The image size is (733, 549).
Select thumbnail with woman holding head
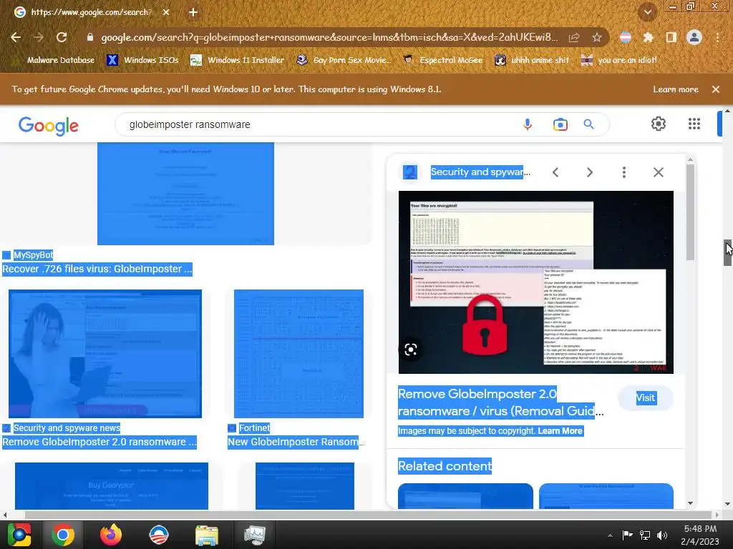coord(105,354)
